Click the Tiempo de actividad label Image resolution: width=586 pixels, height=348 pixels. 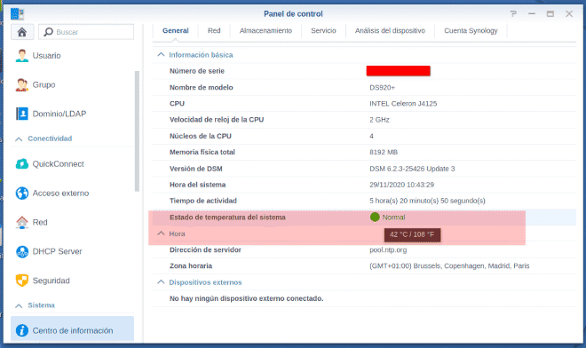203,201
